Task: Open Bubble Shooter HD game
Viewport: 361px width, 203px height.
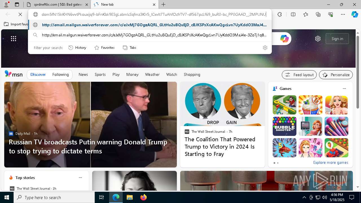Action: (x=284, y=126)
